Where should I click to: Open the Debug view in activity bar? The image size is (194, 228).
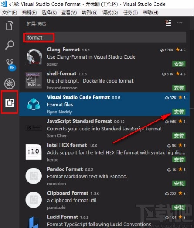click(10, 84)
